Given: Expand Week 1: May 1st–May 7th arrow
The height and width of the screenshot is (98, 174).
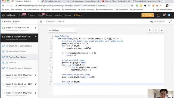Looking at the screenshot, I should (x=36, y=28).
